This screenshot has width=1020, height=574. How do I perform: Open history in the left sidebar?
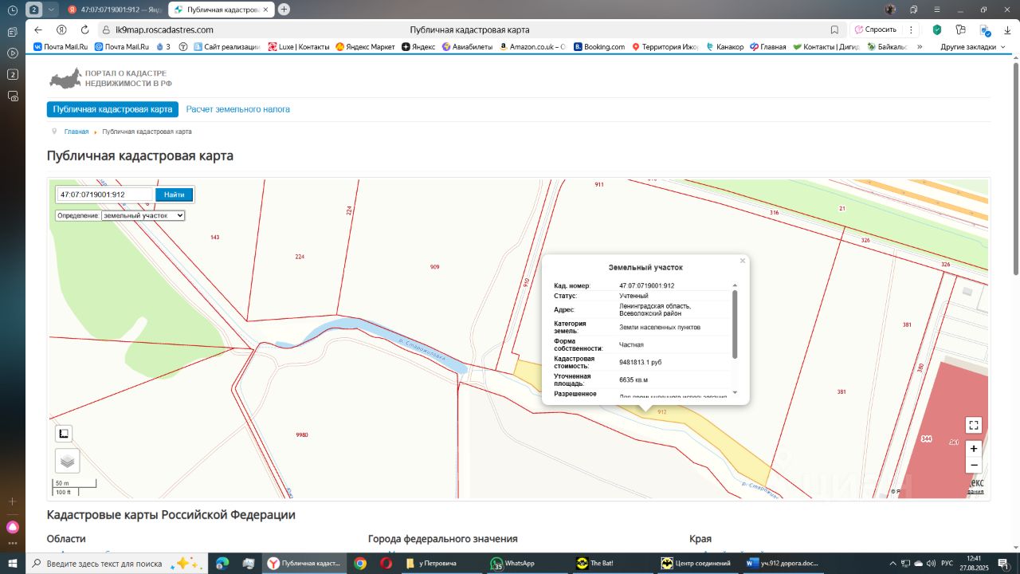[x=13, y=10]
